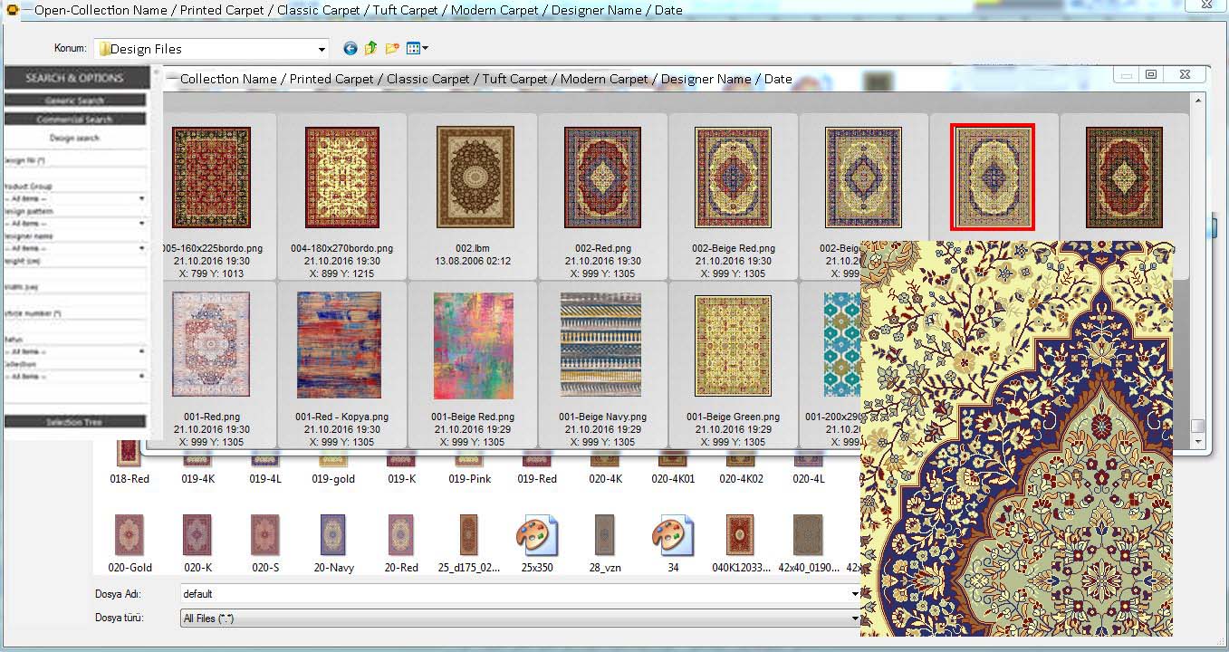This screenshot has height=652, width=1229.
Task: Select the 25x350 paint file icon
Action: 537,535
